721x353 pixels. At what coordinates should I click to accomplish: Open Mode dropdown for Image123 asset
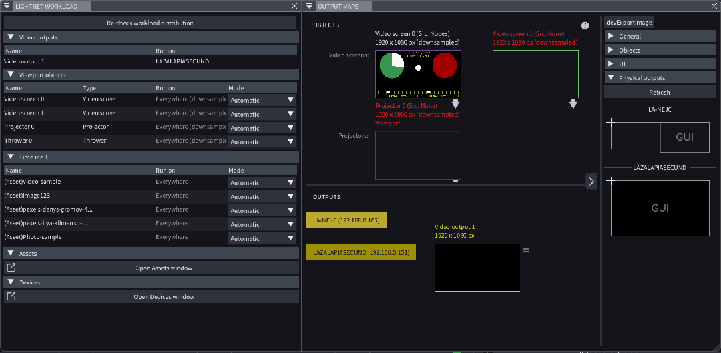pos(262,196)
